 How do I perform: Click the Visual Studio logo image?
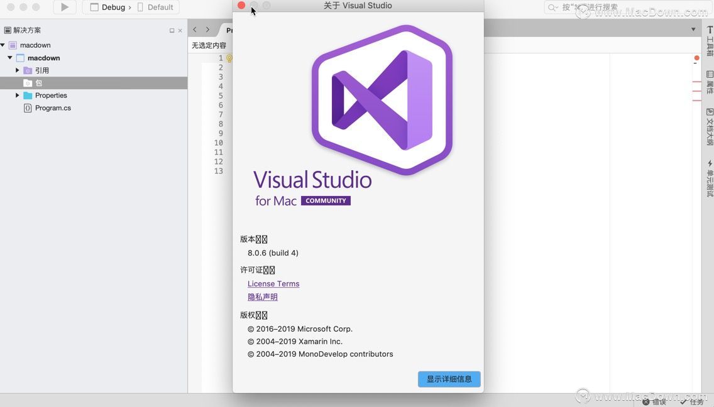[382, 100]
